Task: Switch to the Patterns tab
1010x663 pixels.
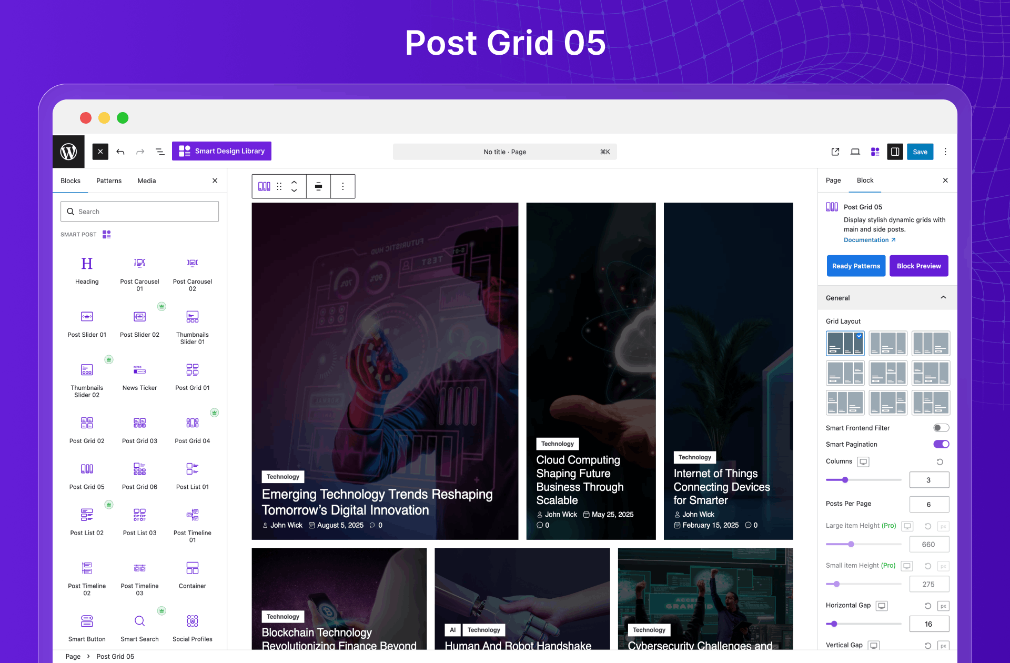Action: click(x=109, y=180)
